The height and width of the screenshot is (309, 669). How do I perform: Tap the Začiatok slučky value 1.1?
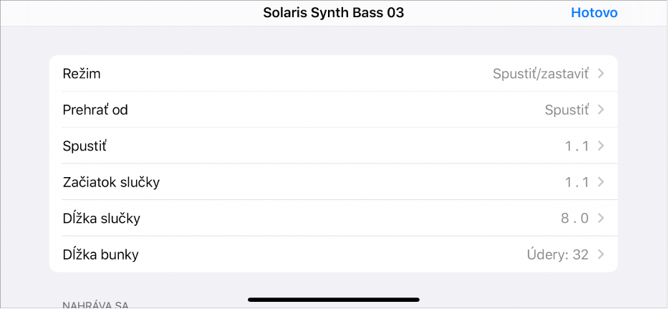(577, 182)
